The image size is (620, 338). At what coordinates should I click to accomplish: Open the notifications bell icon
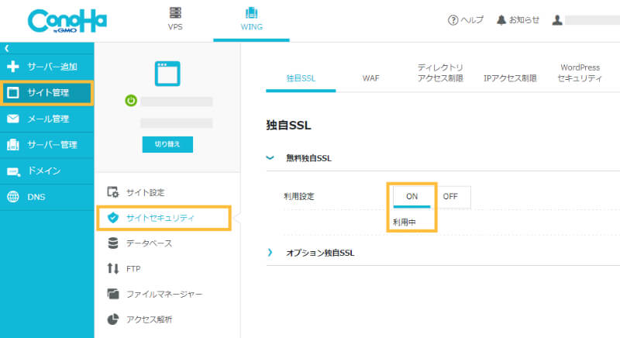click(501, 19)
